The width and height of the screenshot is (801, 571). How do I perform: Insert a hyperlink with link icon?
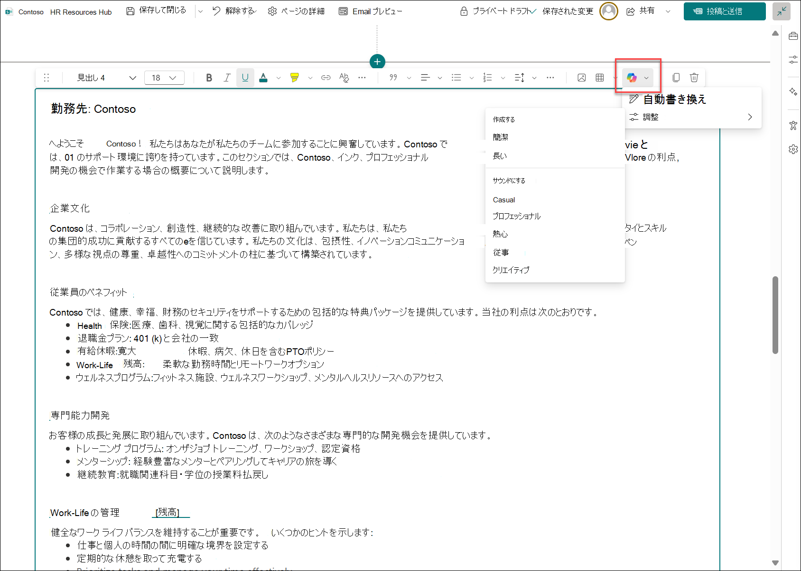[x=326, y=78]
